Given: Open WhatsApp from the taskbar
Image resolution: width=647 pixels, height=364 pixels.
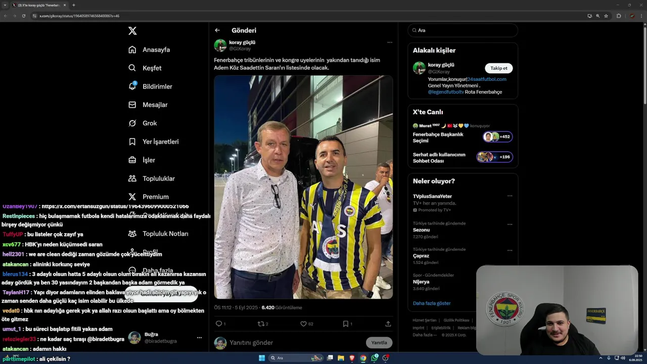Looking at the screenshot, I should [375, 358].
